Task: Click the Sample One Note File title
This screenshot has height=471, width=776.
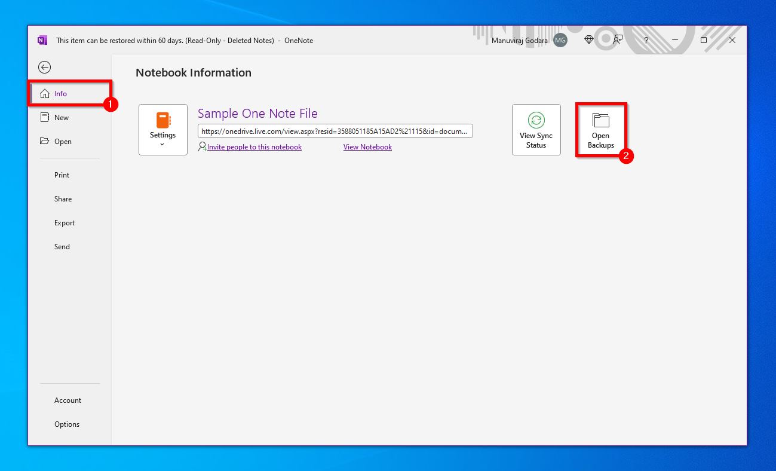Action: coord(257,114)
